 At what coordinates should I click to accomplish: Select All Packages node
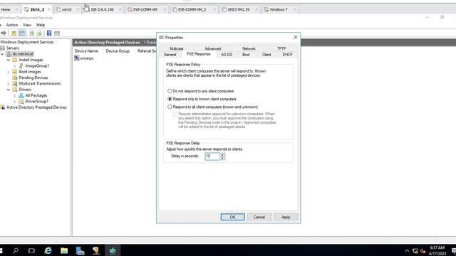tap(36, 95)
